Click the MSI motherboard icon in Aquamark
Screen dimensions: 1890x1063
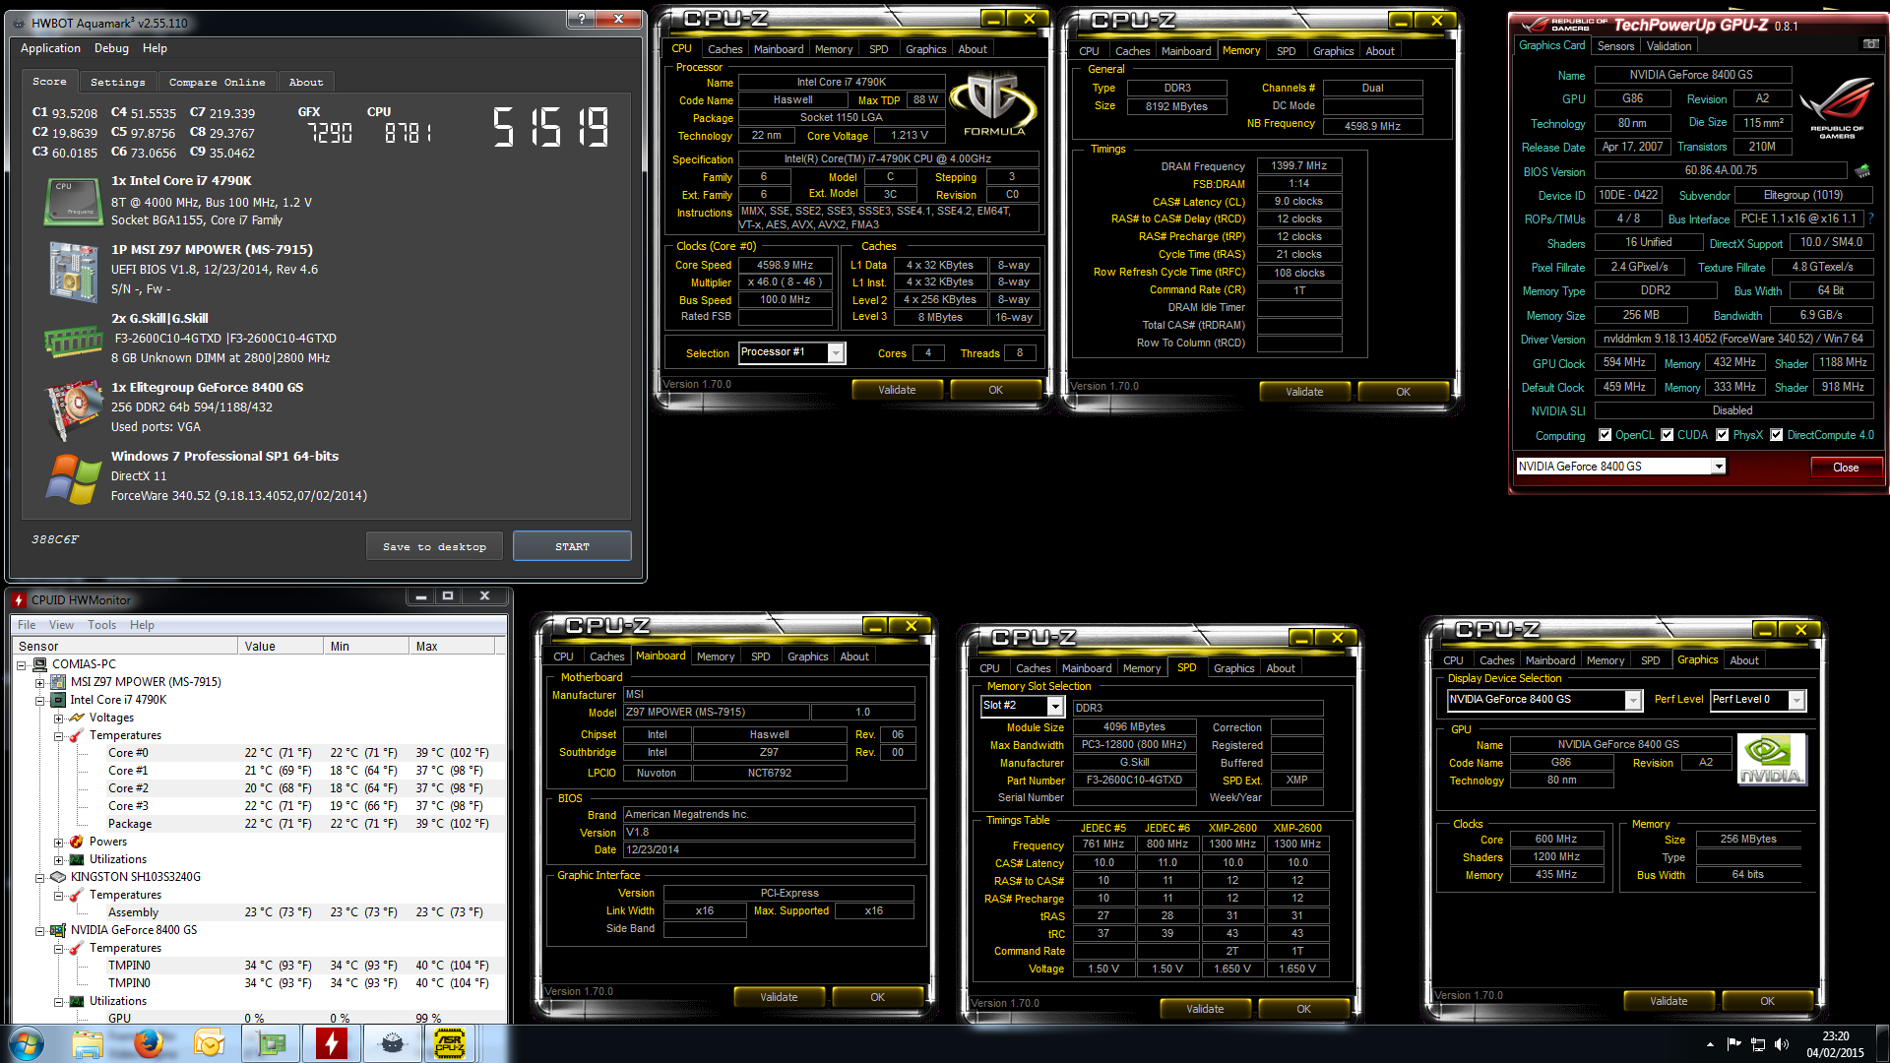73,271
